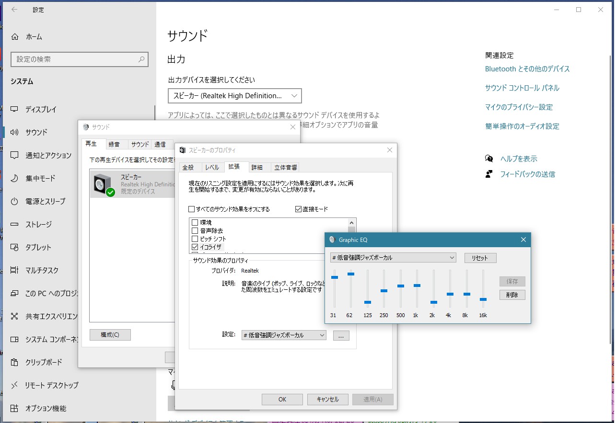The height and width of the screenshot is (423, 616).
Task: Open the サウンド コントロール パネル link
Action: [x=522, y=88]
